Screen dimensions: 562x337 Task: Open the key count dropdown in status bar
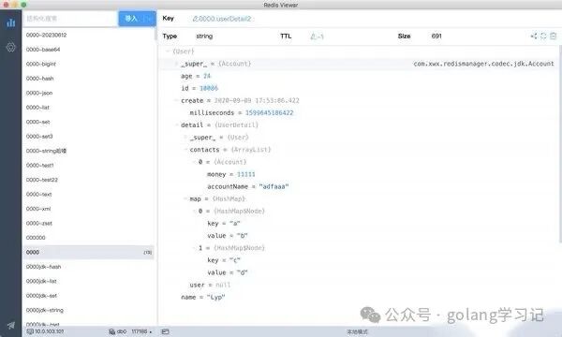coord(141,331)
